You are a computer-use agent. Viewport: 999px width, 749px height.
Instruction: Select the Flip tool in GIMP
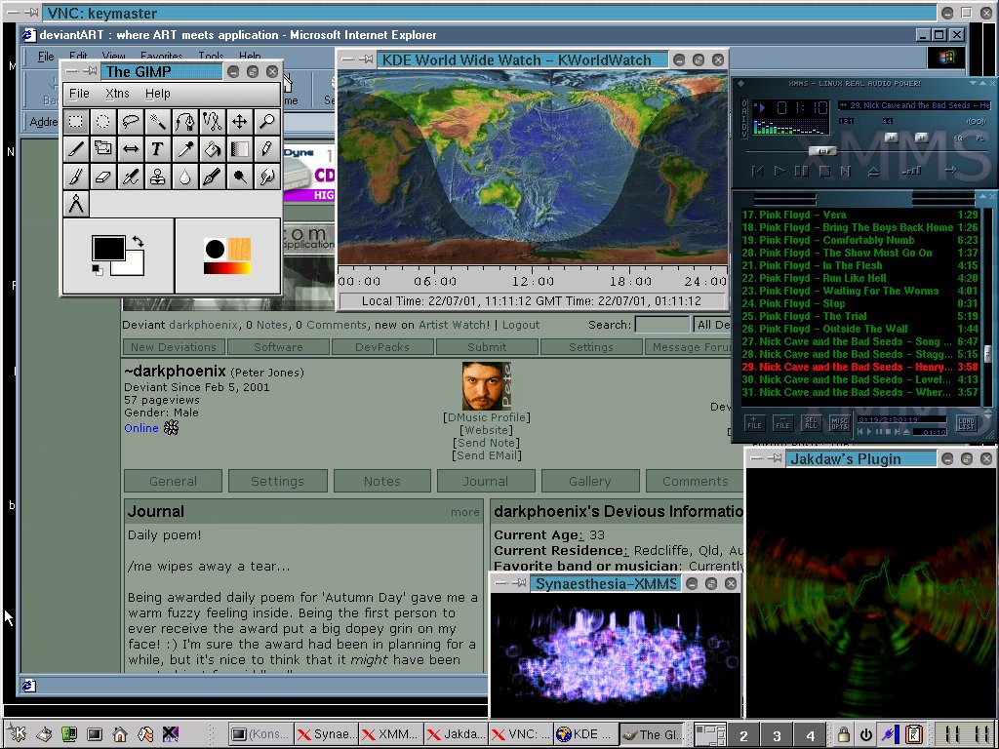(x=131, y=149)
